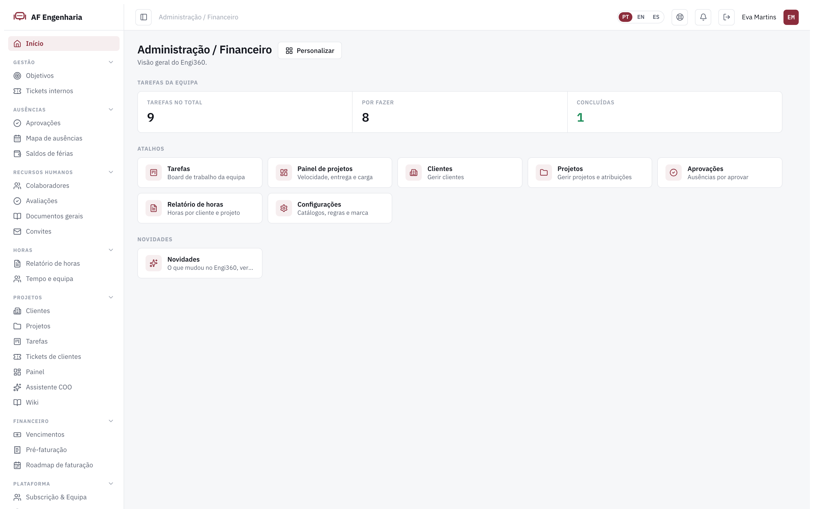Screen dimensions: 814x509
Task: Click the Personalizar button
Action: coord(310,50)
